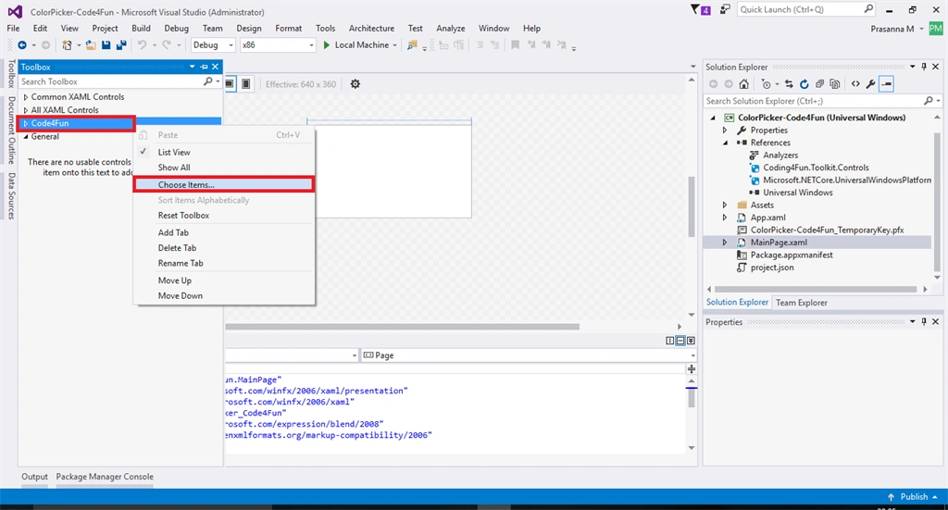The image size is (948, 510).
Task: Click the Search Solution Explorer field
Action: 813,101
